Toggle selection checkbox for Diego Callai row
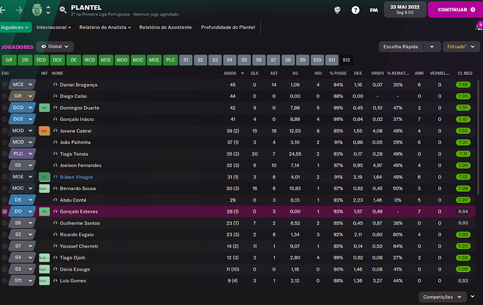The width and height of the screenshot is (483, 305). coord(4,96)
